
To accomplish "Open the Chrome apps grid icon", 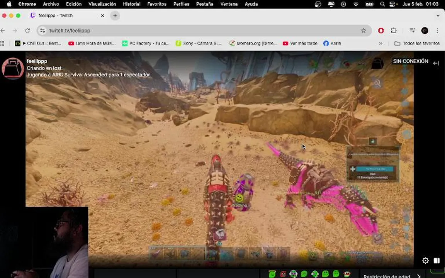I will point(2,43).
